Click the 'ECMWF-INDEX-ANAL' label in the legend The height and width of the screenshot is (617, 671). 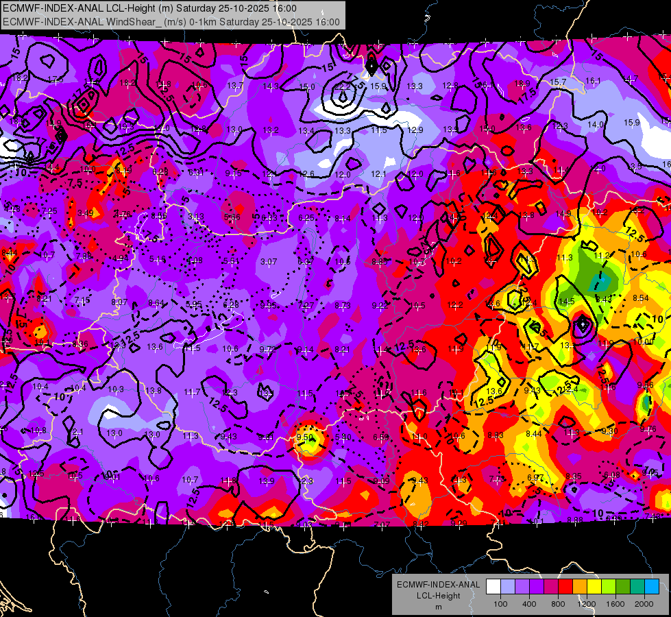[438, 585]
